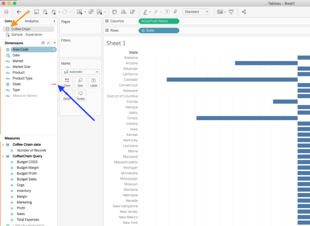
Task: Toggle the view as list icon in Dimensions
Action: (43, 43)
